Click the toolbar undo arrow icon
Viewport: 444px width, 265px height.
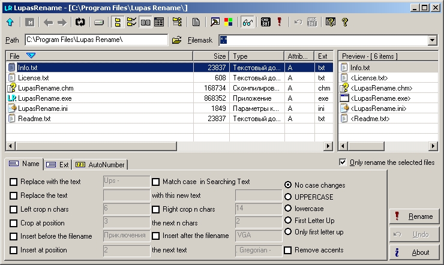(x=298, y=22)
